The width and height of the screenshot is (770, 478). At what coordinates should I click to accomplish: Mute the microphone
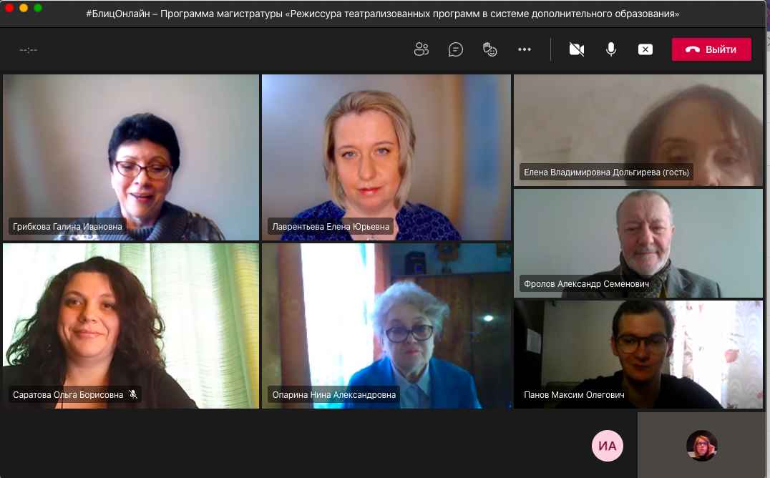611,49
